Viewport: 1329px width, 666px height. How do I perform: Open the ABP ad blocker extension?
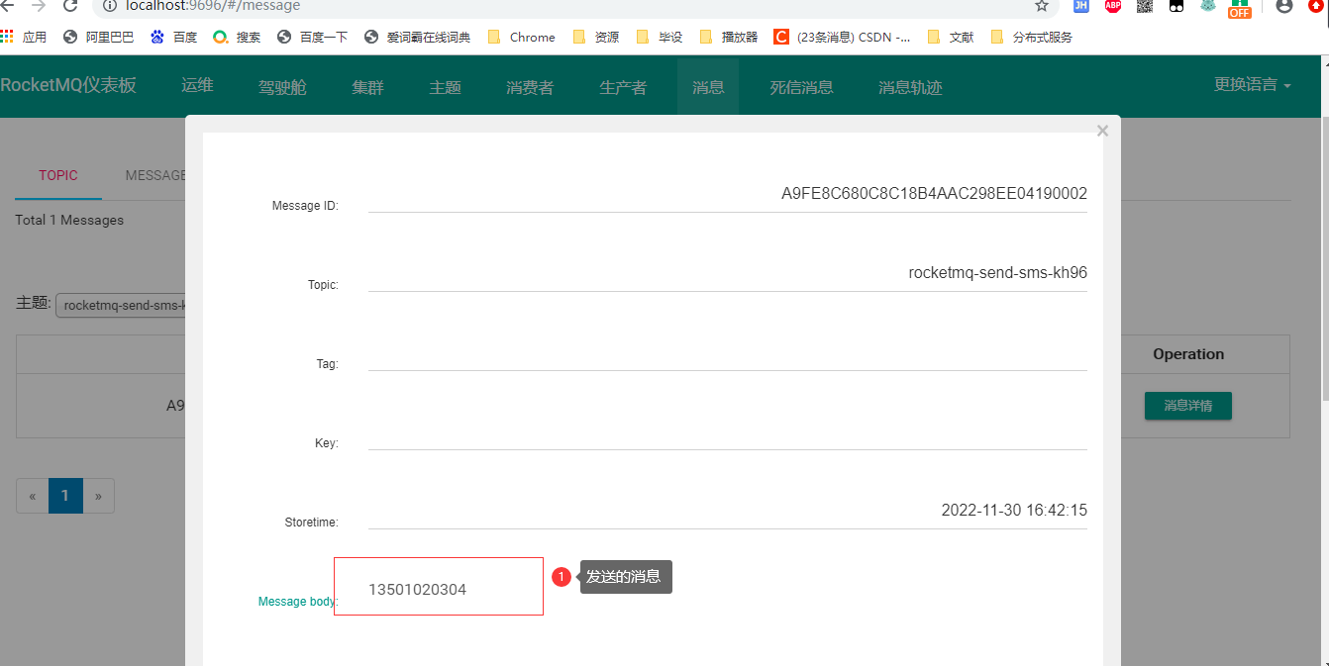point(1113,6)
